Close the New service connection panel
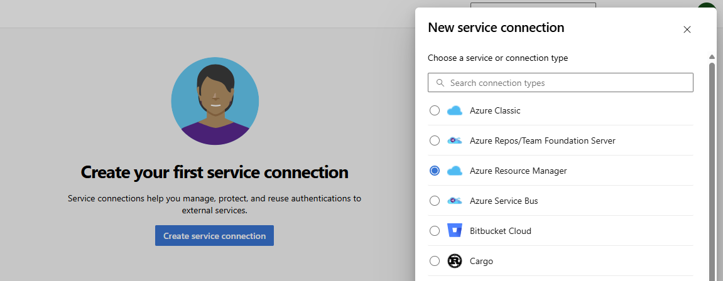723x281 pixels. coord(687,29)
